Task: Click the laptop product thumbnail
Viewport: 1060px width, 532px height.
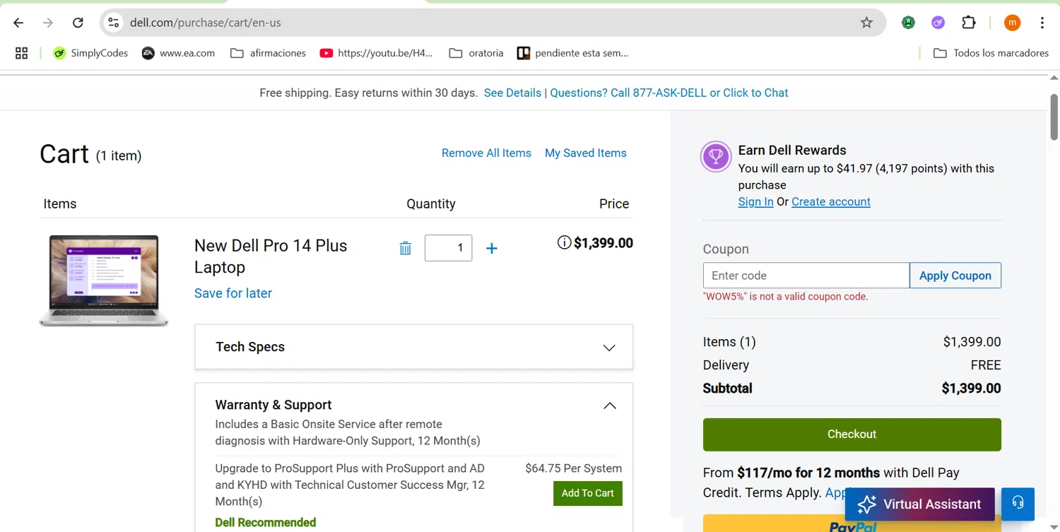Action: tap(104, 280)
